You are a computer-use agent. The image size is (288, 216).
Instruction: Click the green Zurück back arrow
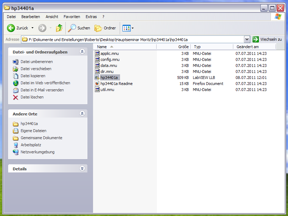pyautogui.click(x=11, y=28)
